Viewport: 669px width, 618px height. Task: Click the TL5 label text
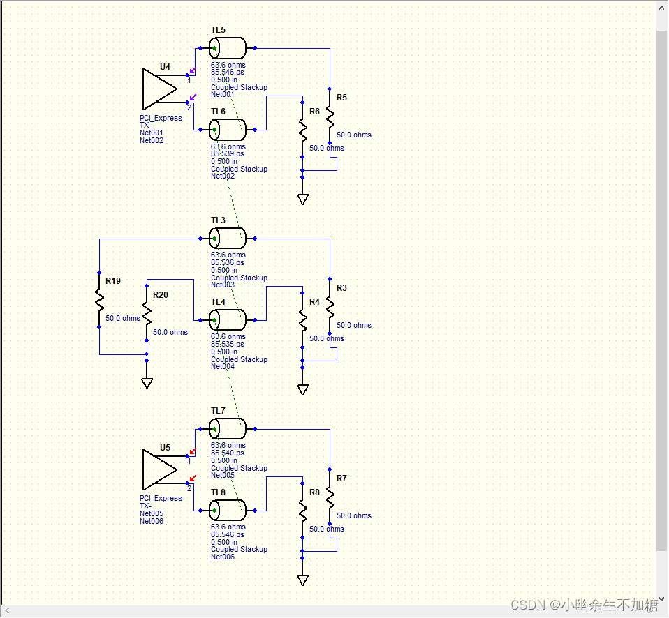[218, 30]
